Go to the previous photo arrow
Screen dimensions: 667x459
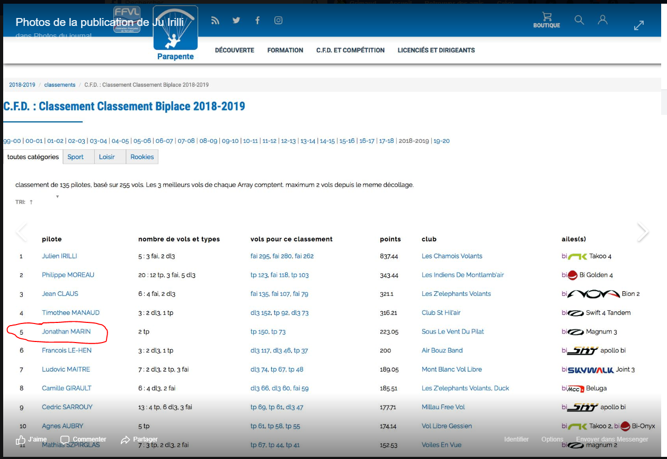pos(22,232)
